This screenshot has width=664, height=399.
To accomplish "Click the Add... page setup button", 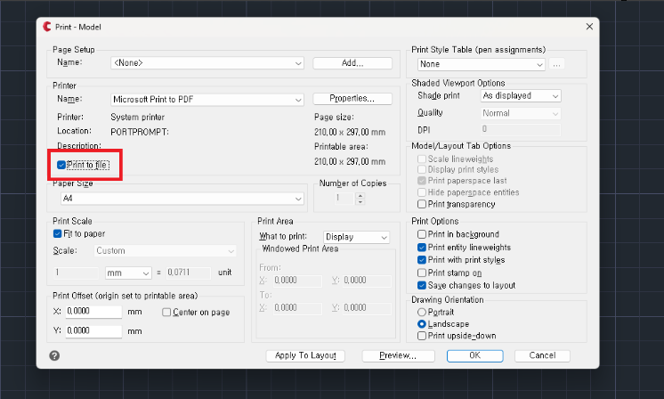I will (x=352, y=63).
